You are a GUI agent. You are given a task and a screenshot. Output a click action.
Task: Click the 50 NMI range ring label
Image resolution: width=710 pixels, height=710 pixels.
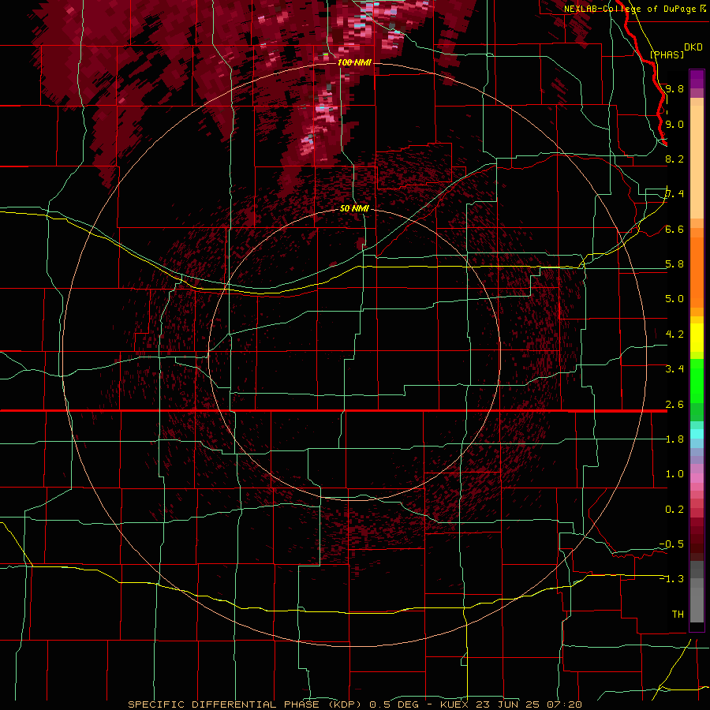pos(354,208)
